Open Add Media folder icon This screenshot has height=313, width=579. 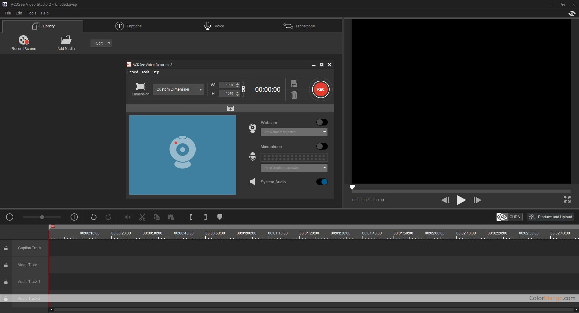click(66, 40)
